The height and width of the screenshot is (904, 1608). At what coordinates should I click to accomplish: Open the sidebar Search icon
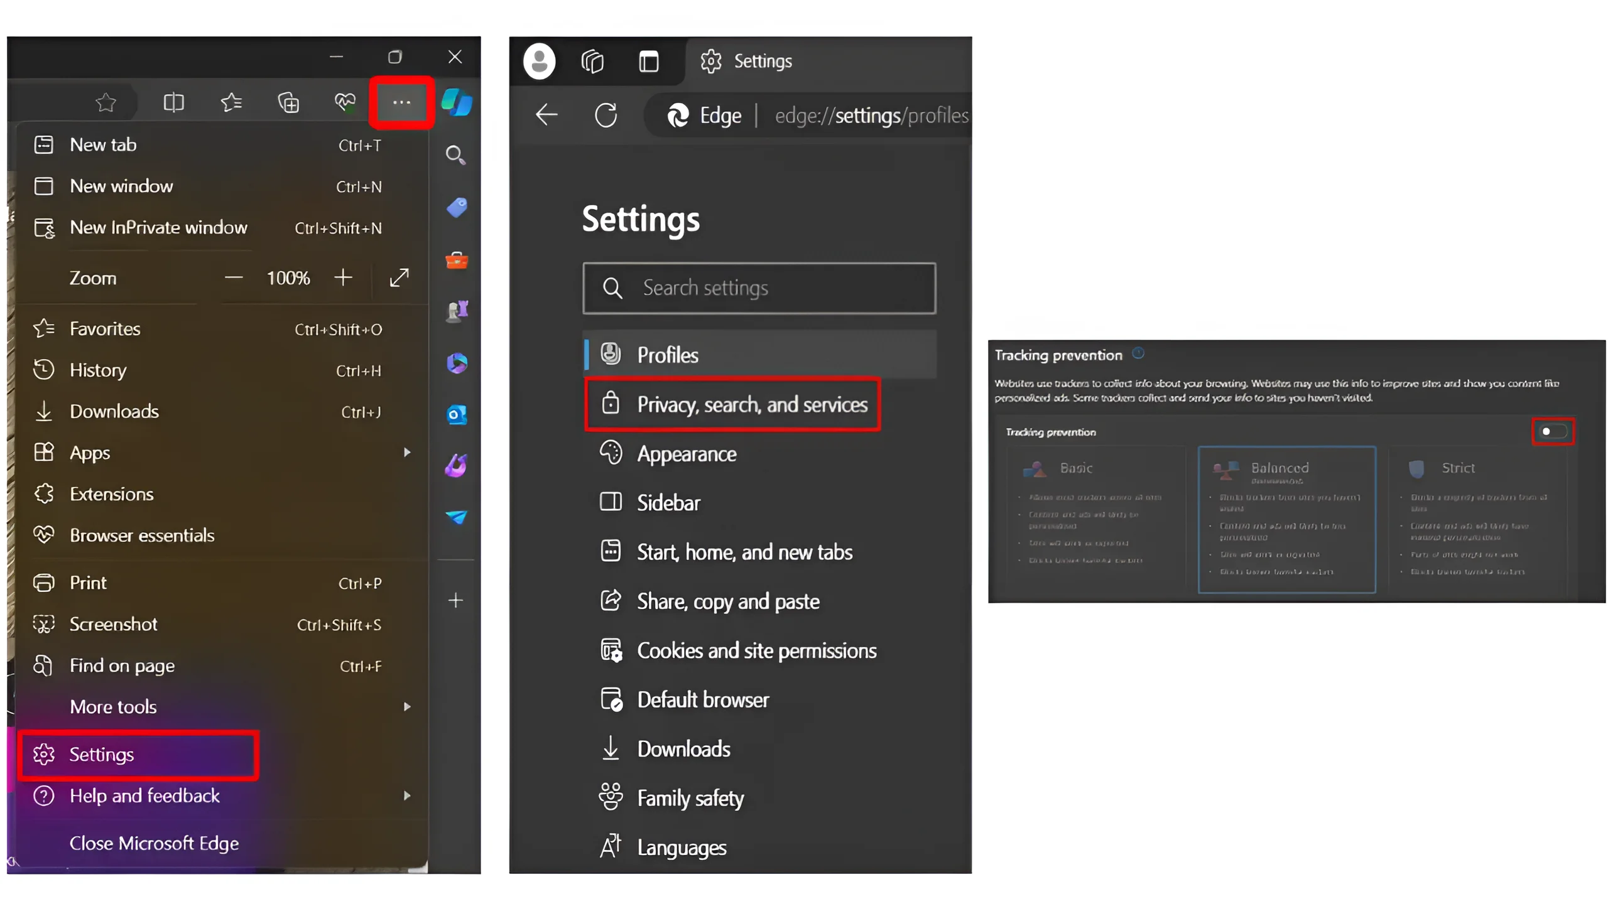point(455,155)
